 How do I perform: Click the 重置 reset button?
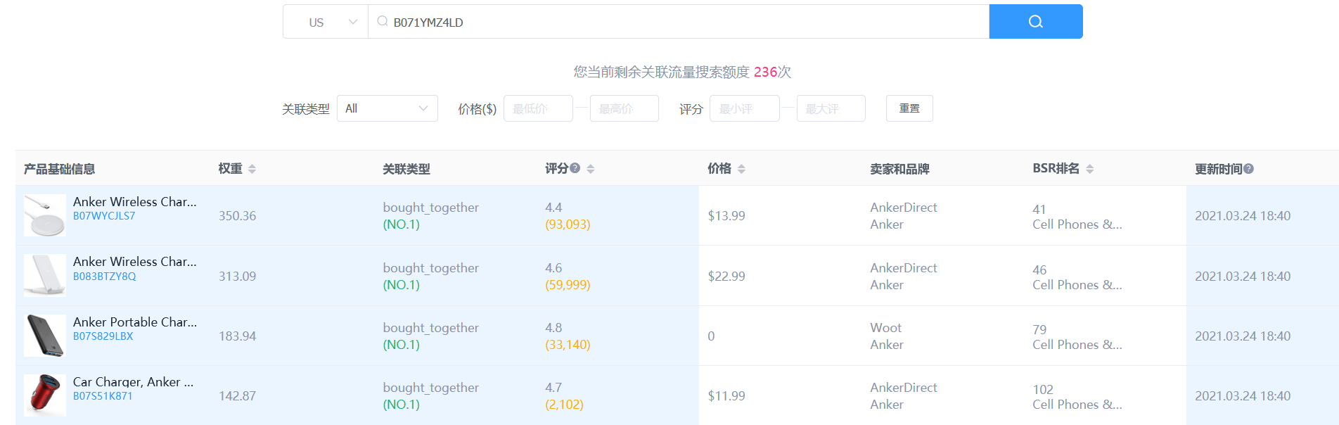tap(909, 108)
